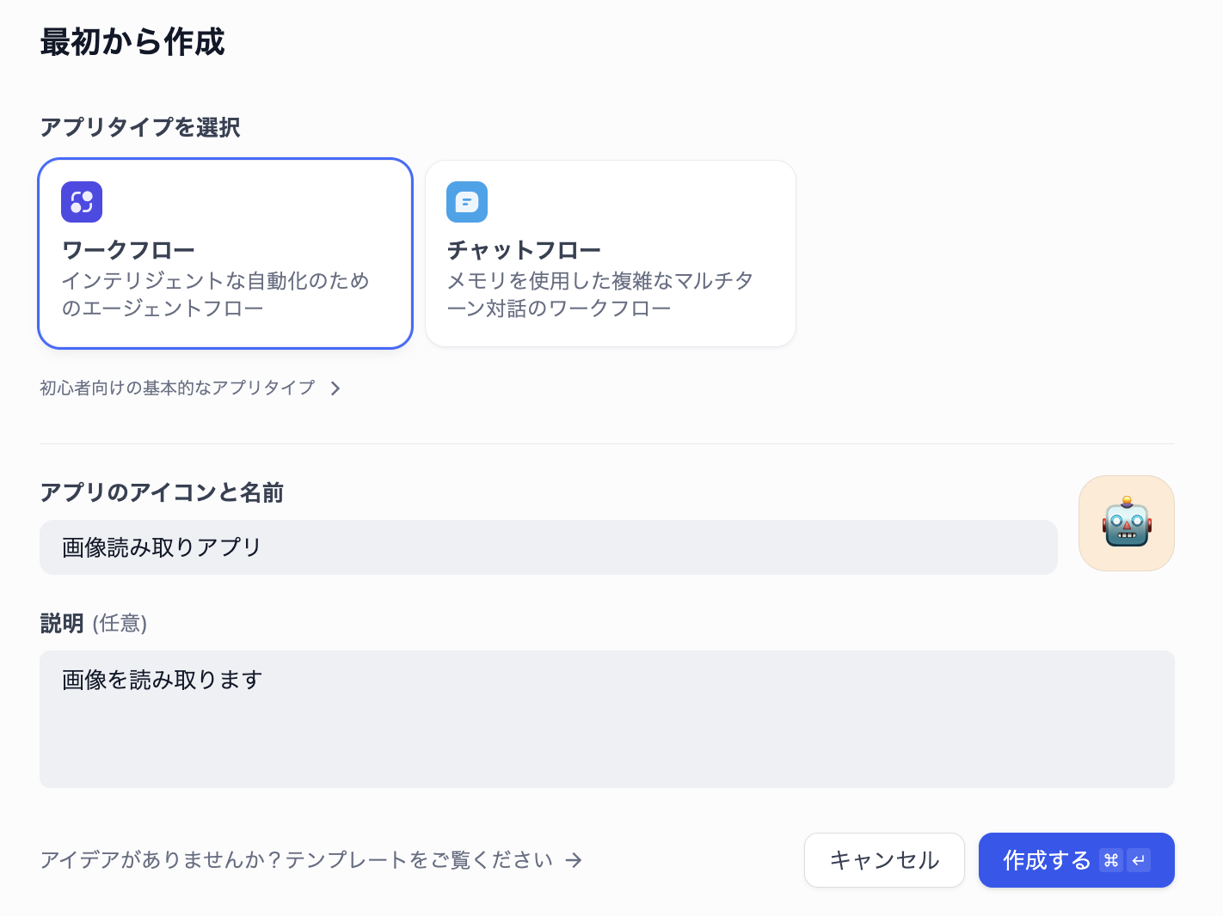This screenshot has height=916, width=1223.
Task: Select the ワークフロー app type card
Action: (x=225, y=253)
